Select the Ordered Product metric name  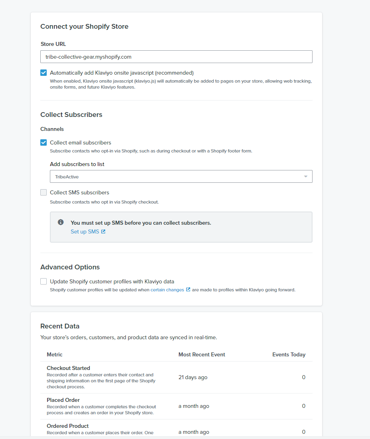point(67,426)
